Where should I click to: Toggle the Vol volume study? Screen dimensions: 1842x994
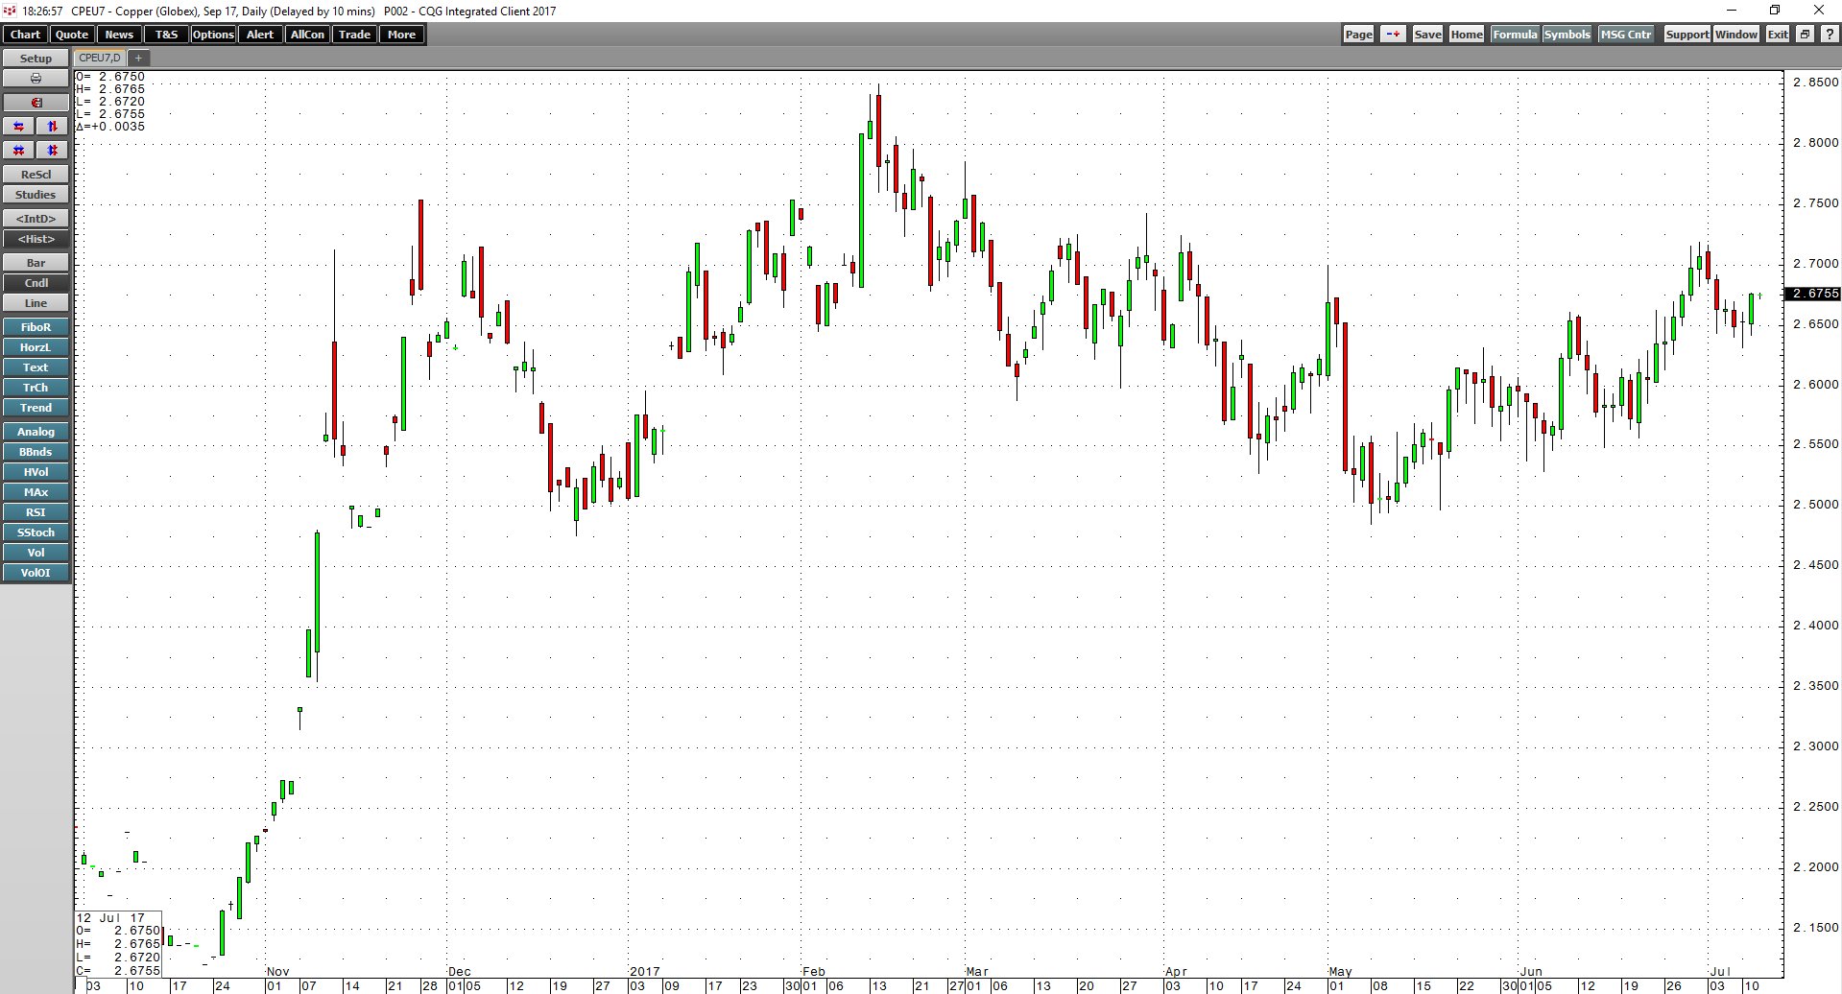36,553
